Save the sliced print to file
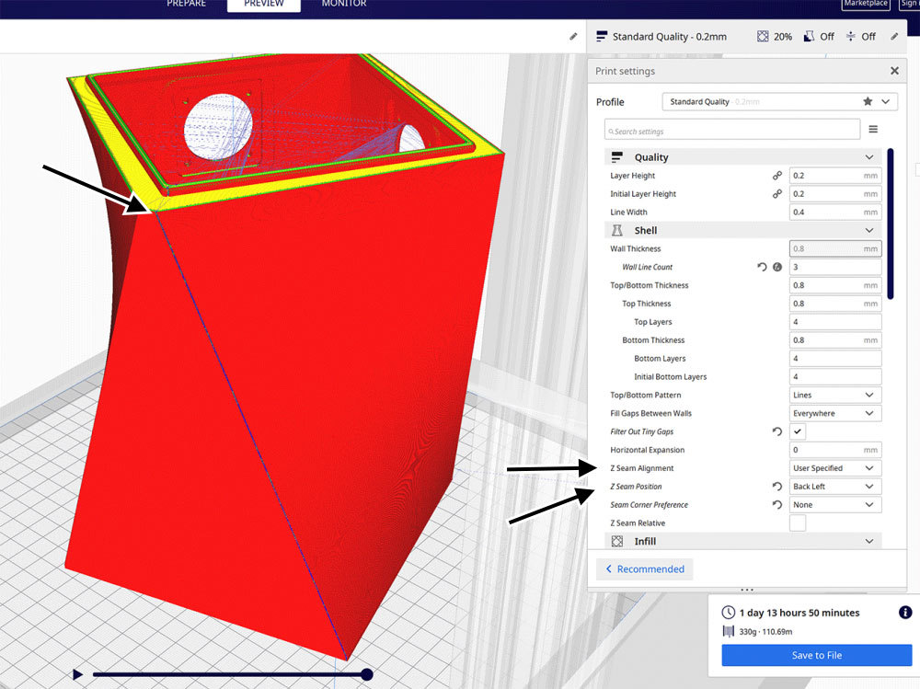The width and height of the screenshot is (920, 689). [817, 655]
